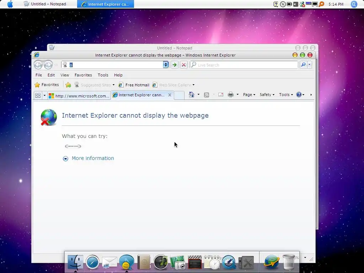Close the Internet Explorer cann... tab
Screen dimensions: 364x273
click(170, 95)
